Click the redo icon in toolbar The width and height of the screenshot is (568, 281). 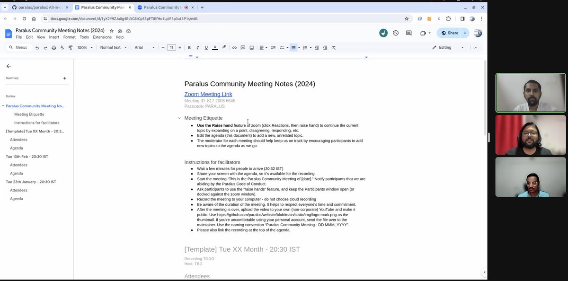coord(45,48)
